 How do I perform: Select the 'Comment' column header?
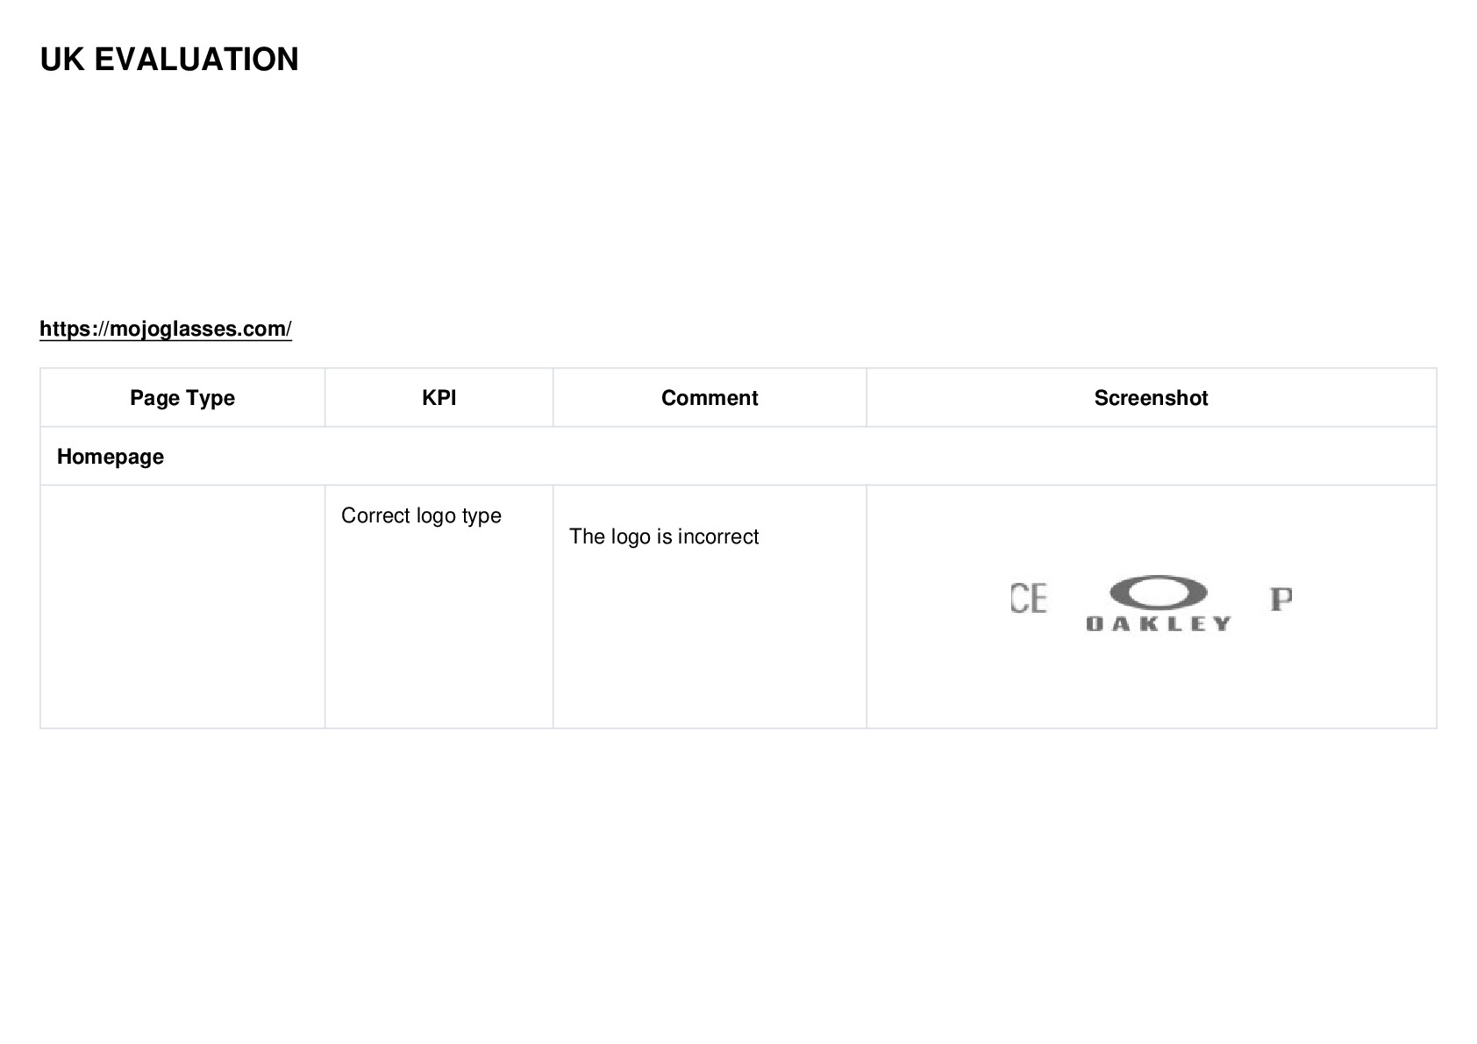coord(710,398)
